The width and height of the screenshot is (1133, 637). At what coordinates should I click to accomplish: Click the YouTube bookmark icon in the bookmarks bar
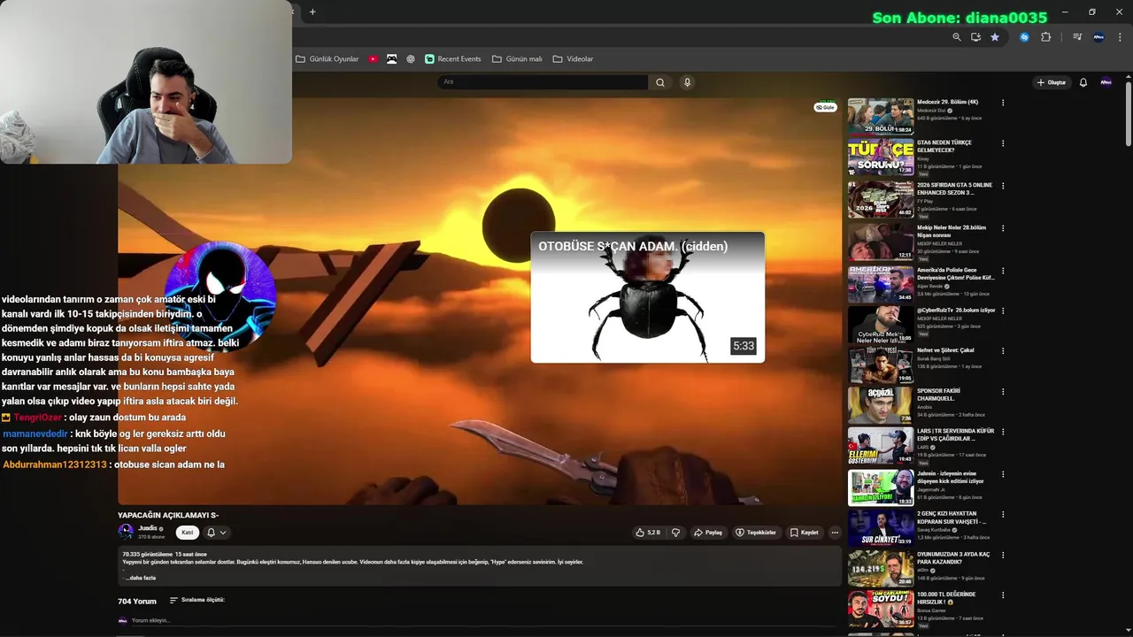[373, 59]
